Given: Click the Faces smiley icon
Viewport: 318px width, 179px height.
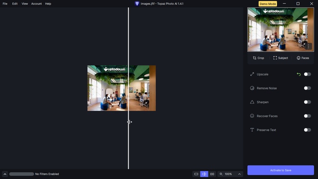Looking at the screenshot, I should (298, 58).
